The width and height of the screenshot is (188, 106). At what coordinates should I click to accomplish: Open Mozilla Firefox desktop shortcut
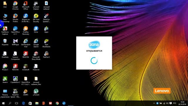15,18
